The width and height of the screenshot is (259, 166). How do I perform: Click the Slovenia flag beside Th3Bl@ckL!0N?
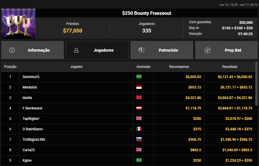point(139,139)
